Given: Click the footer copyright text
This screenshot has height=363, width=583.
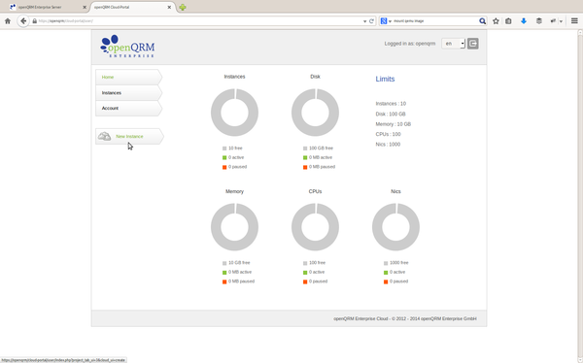Looking at the screenshot, I should coord(405,318).
